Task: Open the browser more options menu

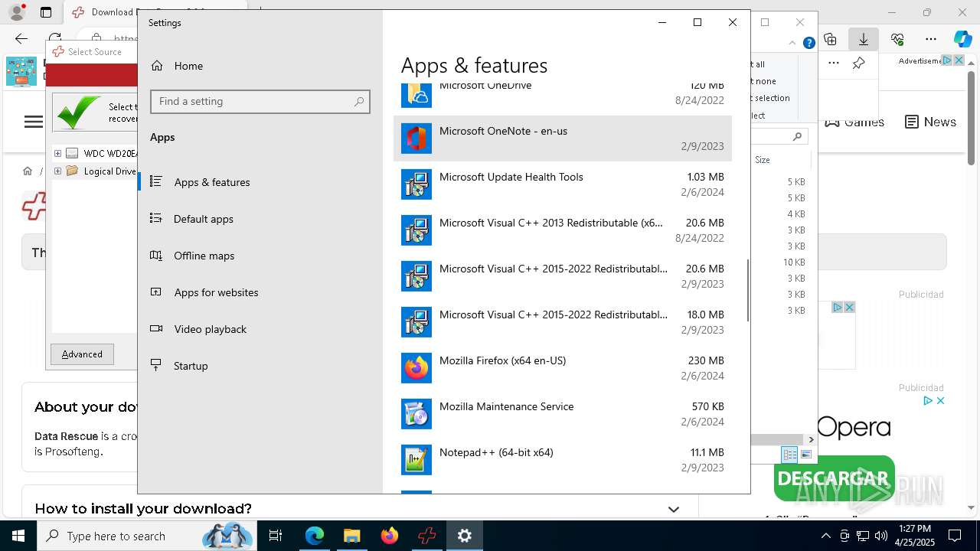Action: coord(931,39)
